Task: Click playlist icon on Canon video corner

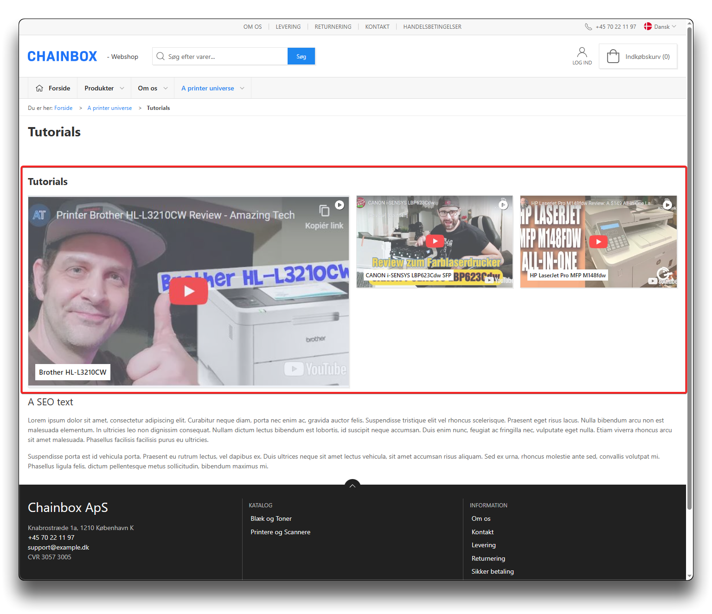Action: [503, 205]
